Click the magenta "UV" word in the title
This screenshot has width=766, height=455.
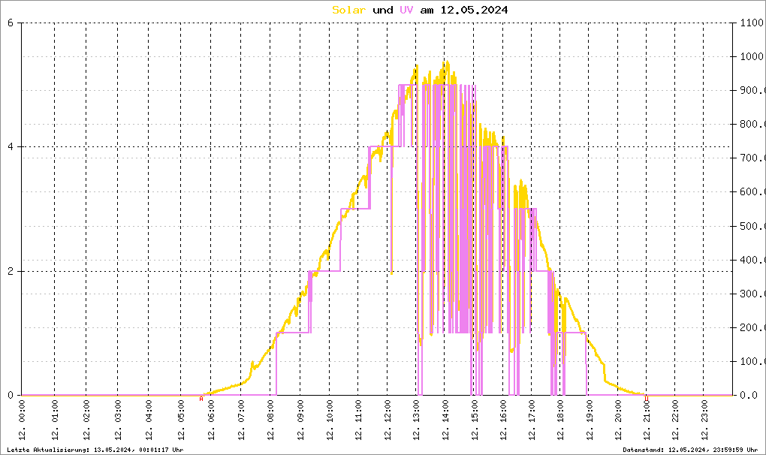(406, 10)
